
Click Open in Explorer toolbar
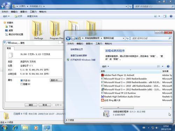[19, 16]
